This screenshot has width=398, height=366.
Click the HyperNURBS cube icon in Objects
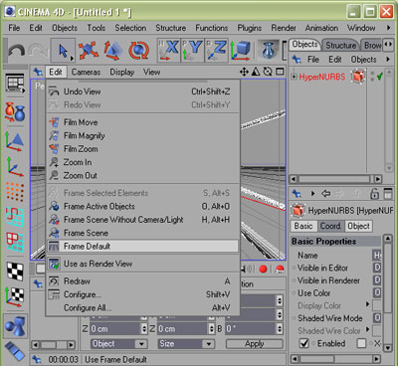[358, 77]
